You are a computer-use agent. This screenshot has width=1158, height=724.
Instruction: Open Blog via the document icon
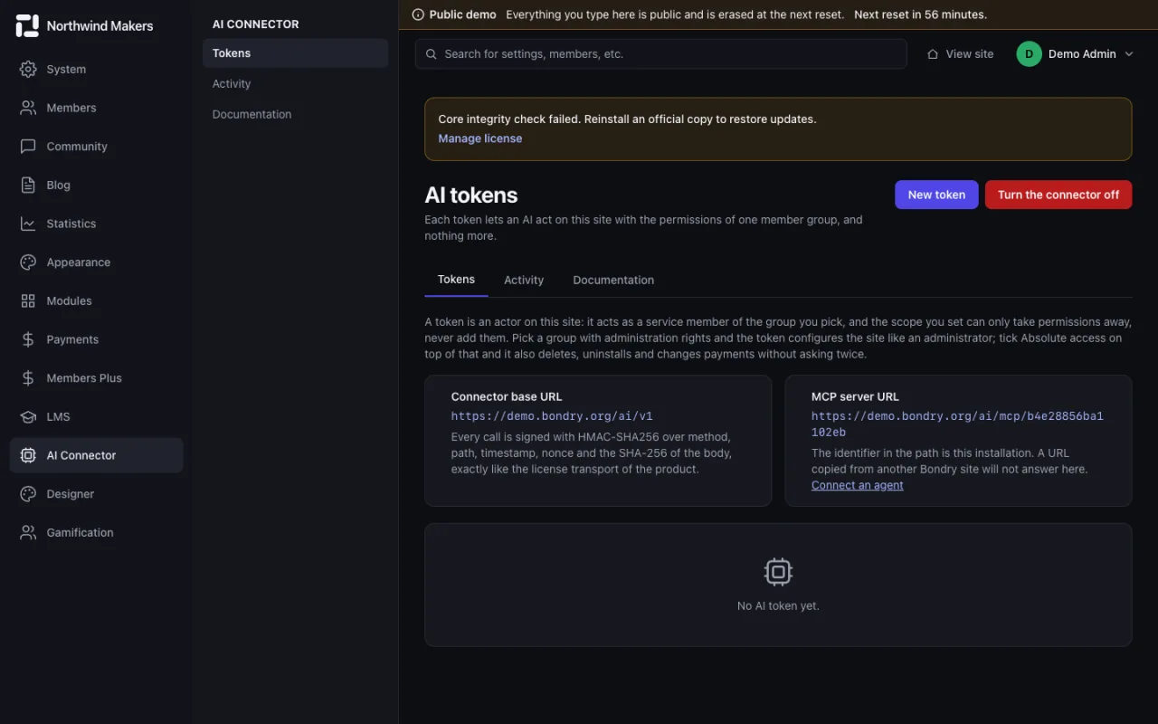click(x=28, y=185)
